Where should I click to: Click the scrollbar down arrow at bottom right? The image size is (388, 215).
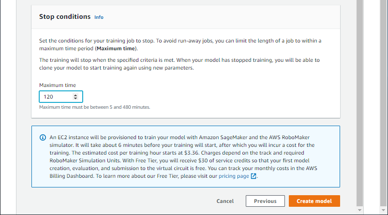pyautogui.click(x=359, y=211)
